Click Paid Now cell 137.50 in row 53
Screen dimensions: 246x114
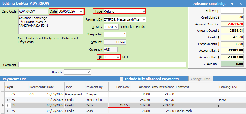pyautogui.click(x=119, y=105)
